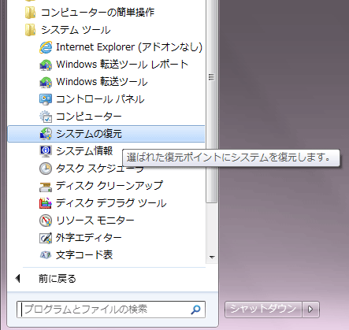The image size is (349, 330).
Task: Click the Windows 転送ツール レポート icon
Action: coord(46,65)
